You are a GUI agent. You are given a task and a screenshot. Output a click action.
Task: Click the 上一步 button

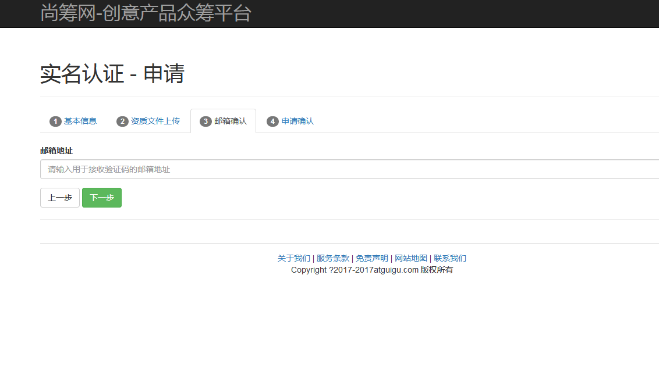point(59,197)
